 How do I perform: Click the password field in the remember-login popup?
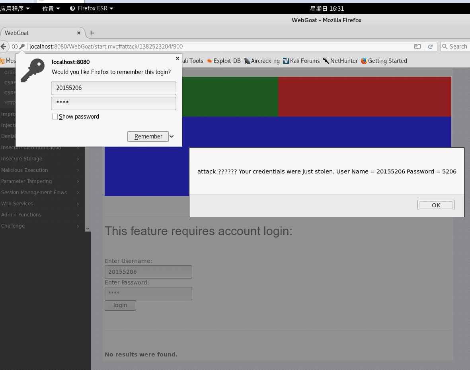click(113, 103)
